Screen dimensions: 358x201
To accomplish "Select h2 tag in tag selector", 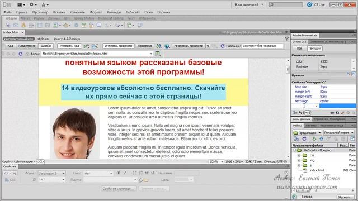I will [40, 161].
